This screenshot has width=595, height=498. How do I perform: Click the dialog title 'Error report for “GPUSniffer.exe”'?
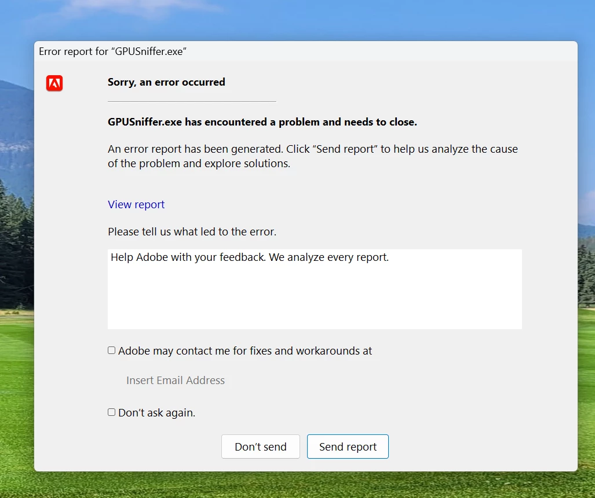point(113,51)
